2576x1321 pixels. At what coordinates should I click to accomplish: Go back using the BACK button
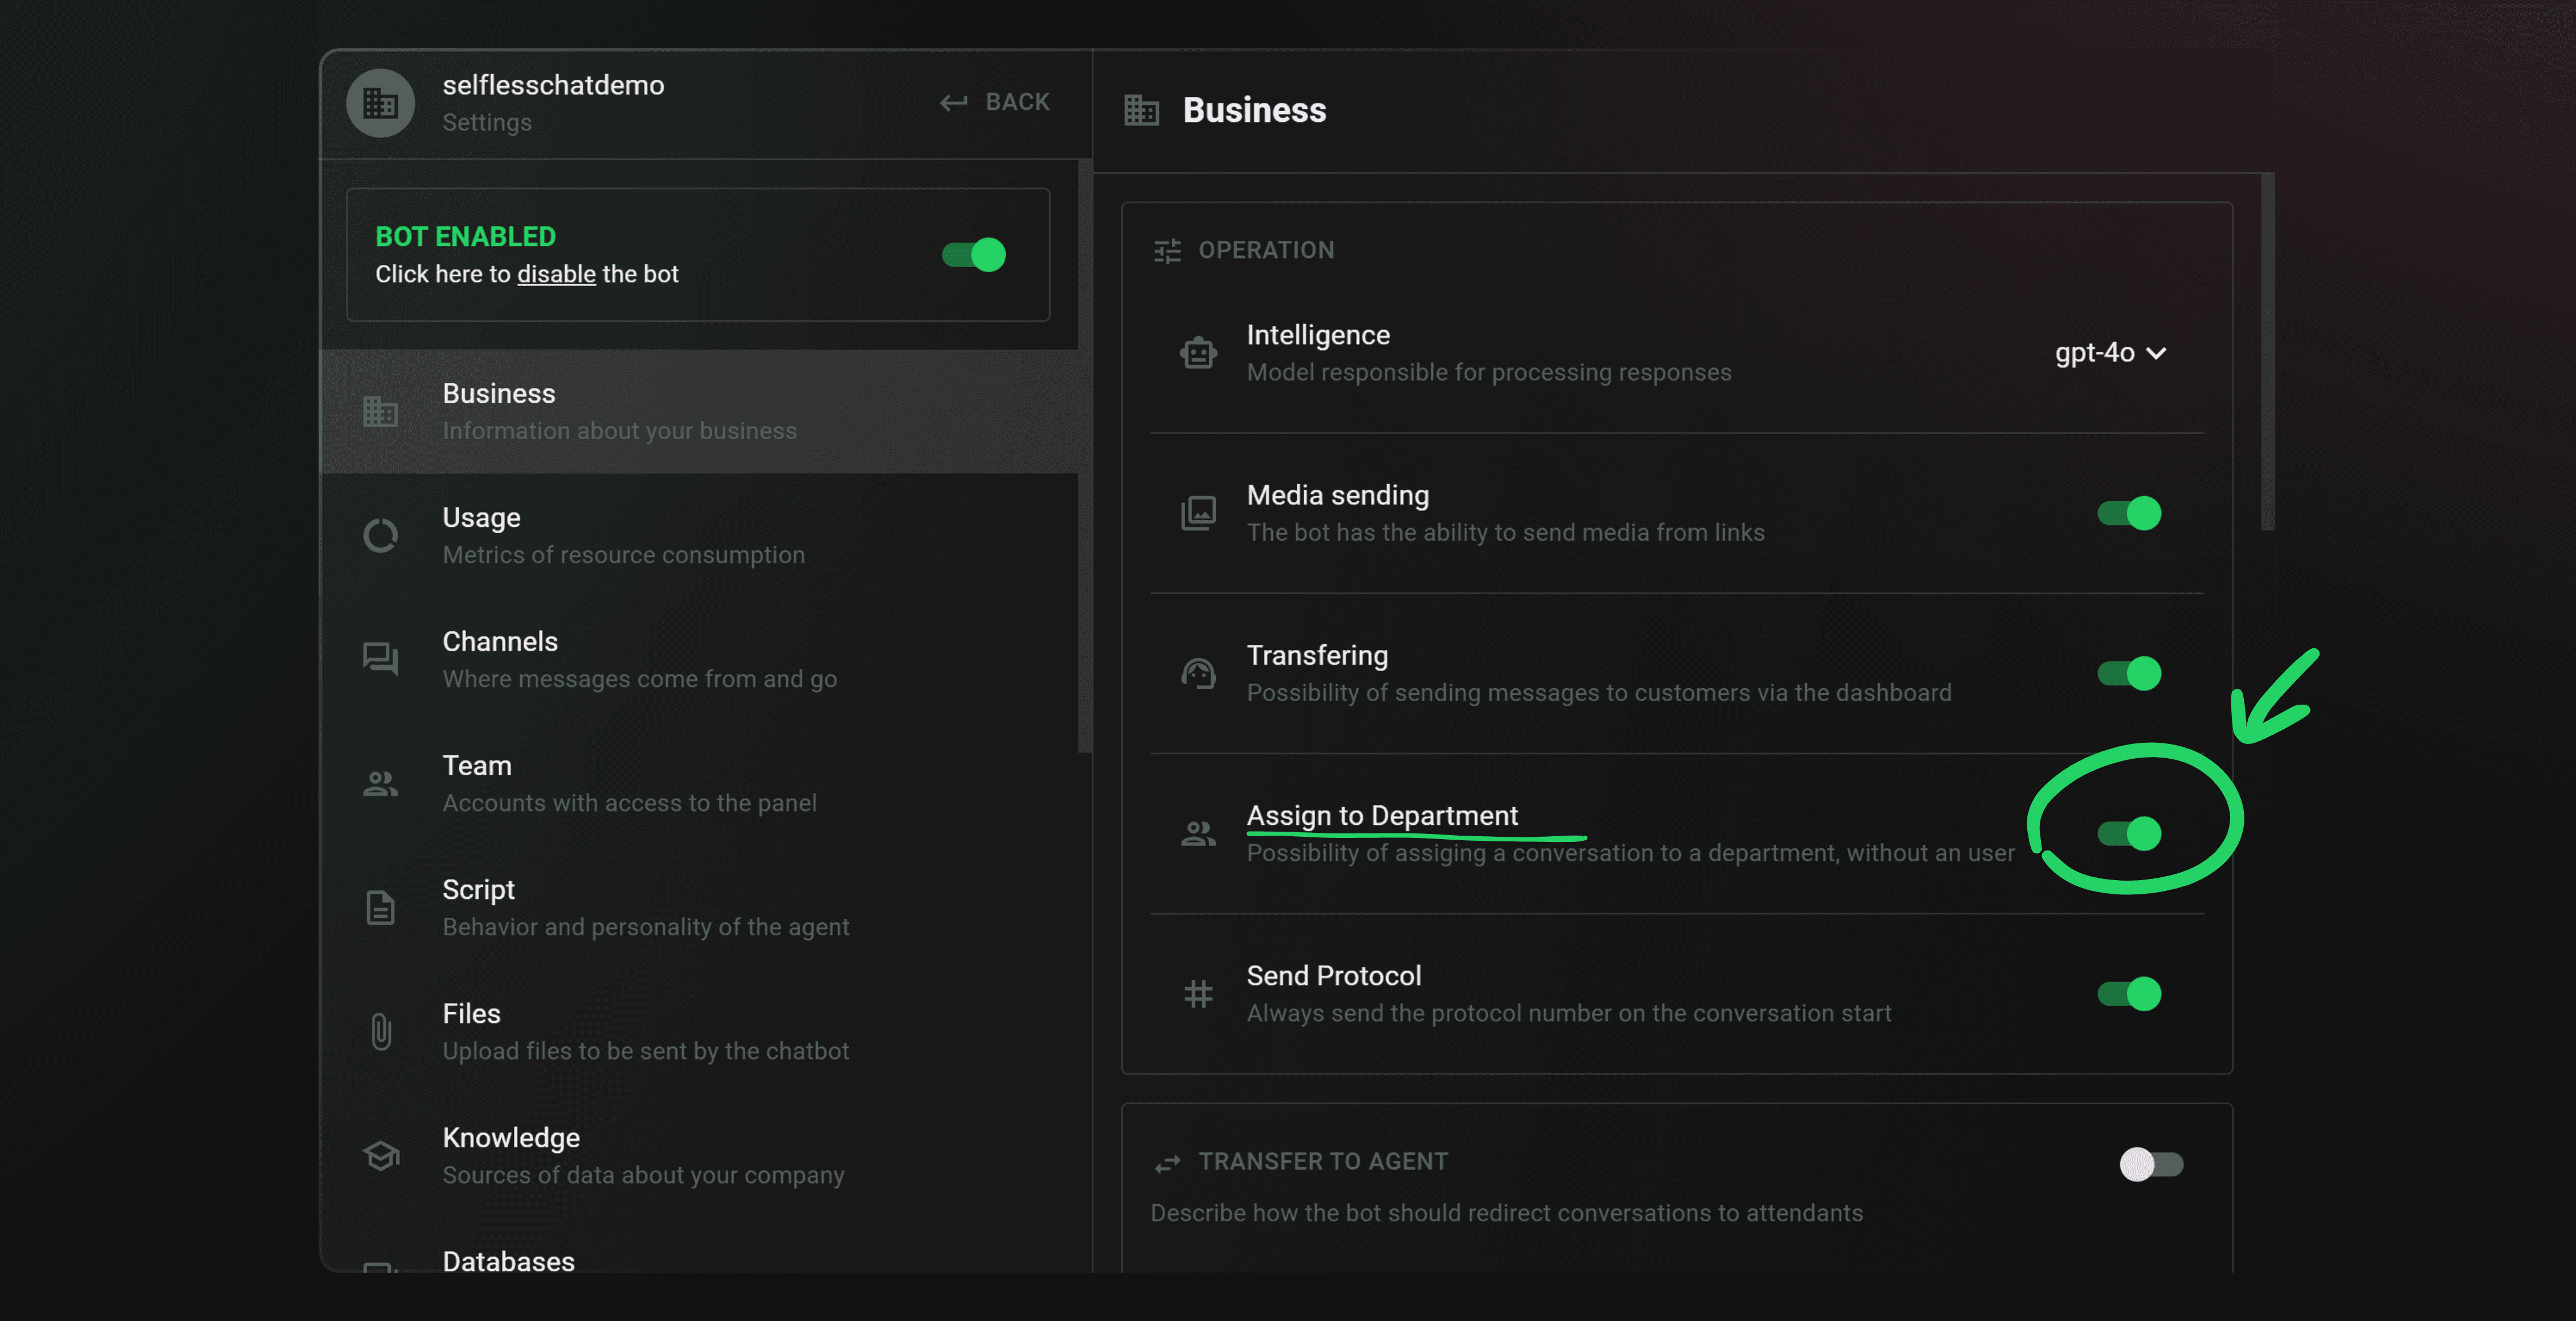pyautogui.click(x=995, y=102)
